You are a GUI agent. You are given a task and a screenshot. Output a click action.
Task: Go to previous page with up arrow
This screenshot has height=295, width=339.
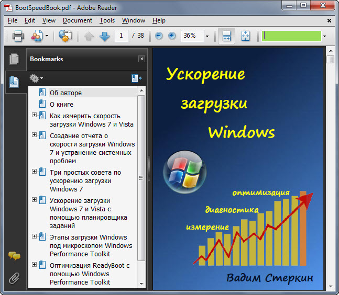click(x=89, y=36)
